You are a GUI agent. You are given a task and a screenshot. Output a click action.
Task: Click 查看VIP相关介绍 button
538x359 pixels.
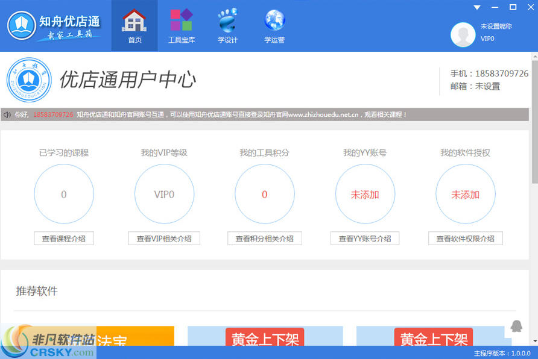164,239
